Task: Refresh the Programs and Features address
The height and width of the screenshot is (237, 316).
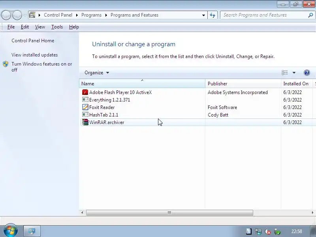Action: (x=213, y=15)
